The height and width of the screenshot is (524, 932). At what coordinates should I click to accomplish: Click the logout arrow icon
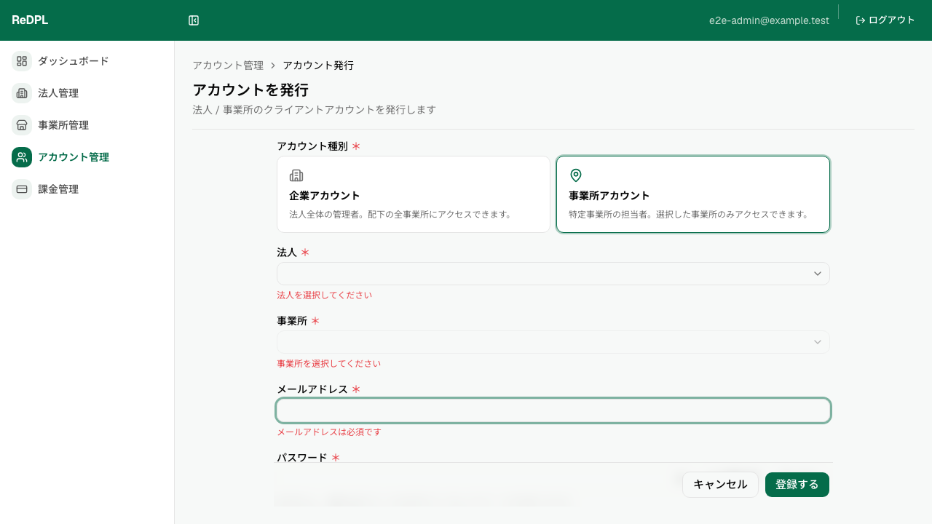[861, 20]
